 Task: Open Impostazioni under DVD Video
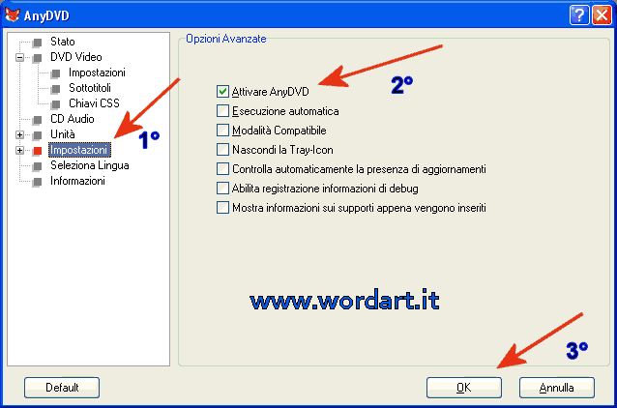[97, 73]
